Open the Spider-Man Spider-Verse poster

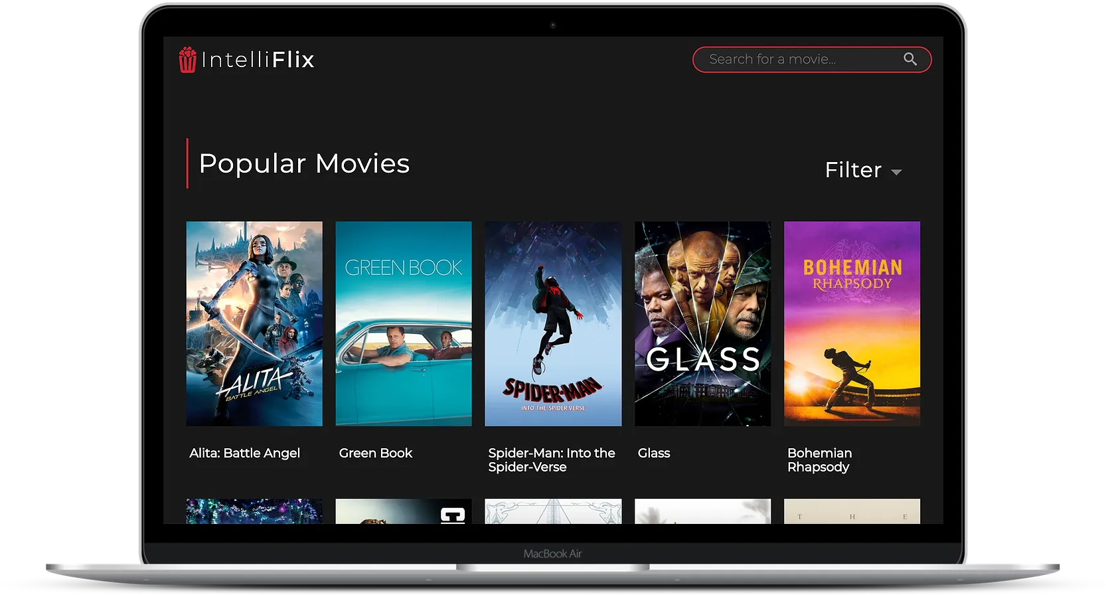click(553, 323)
